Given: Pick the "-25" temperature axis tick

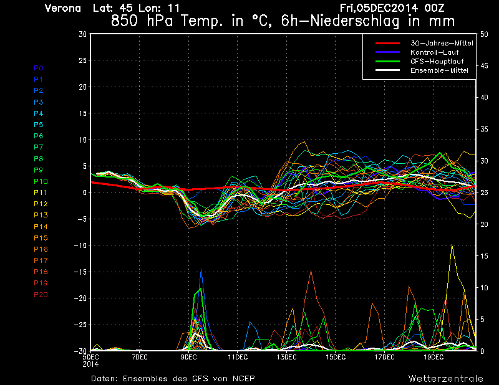Looking at the screenshot, I should point(80,325).
